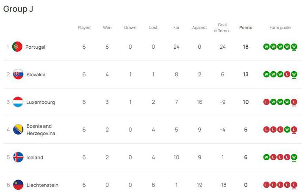The image size is (302, 192).
Task: Open the Slovakia team link
Action: pyautogui.click(x=36, y=75)
